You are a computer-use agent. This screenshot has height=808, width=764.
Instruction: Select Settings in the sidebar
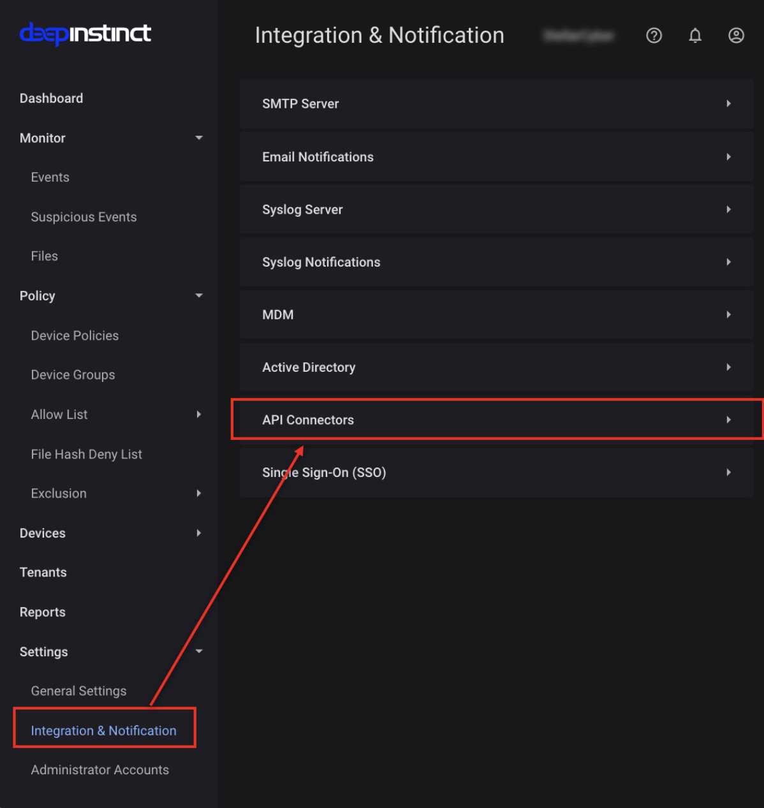(43, 652)
